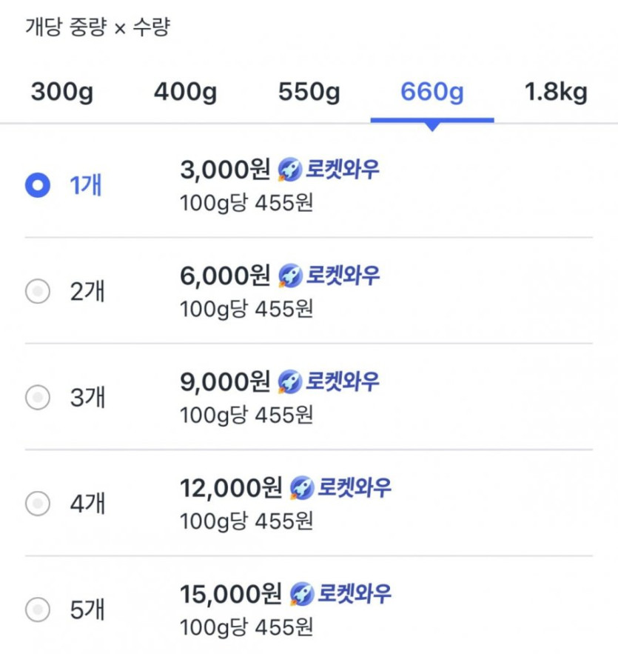Select the 5개 quantity radio button

[37, 610]
